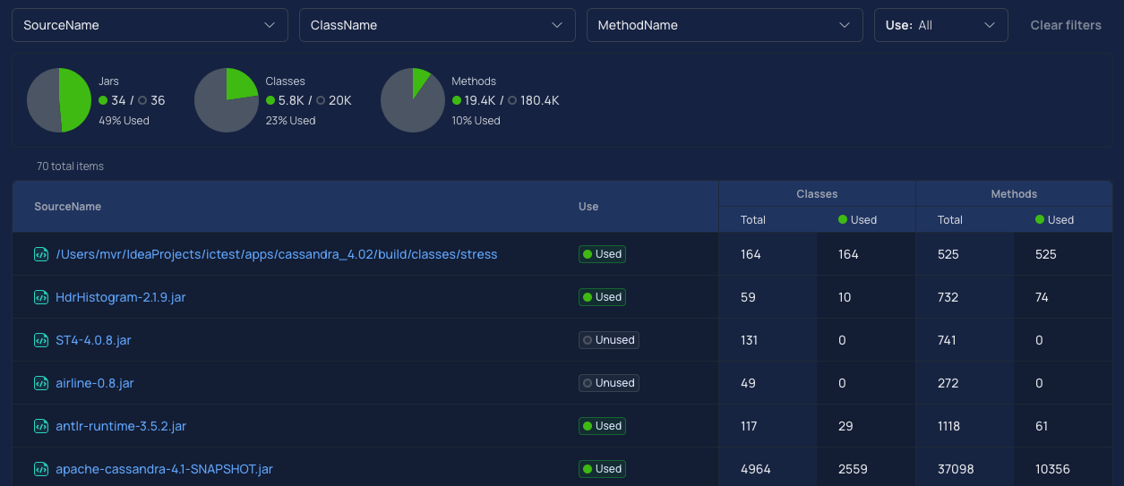Click the Used badge for antlr-runtime-3.5.2.jar

coord(602,426)
